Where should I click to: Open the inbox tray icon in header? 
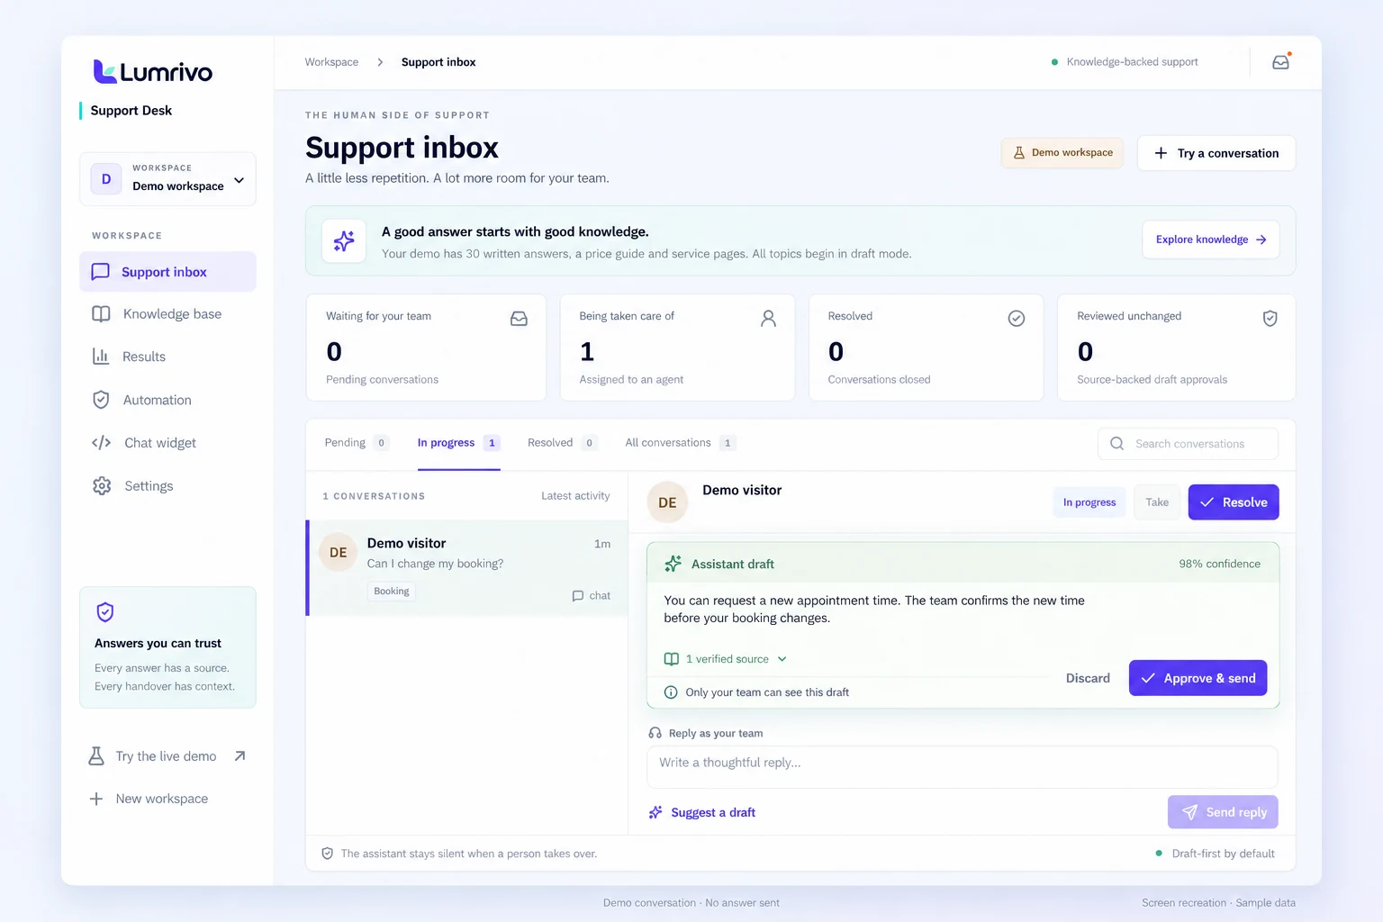pyautogui.click(x=1280, y=62)
